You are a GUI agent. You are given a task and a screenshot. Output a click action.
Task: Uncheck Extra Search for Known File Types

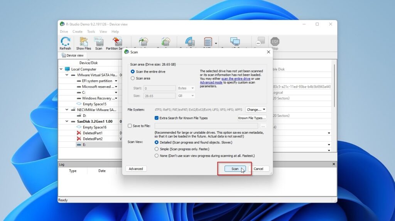tap(157, 118)
